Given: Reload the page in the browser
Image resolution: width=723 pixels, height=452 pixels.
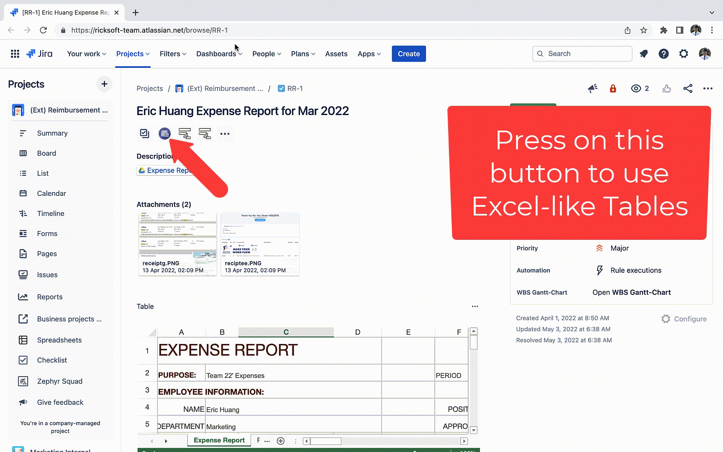Looking at the screenshot, I should point(43,30).
